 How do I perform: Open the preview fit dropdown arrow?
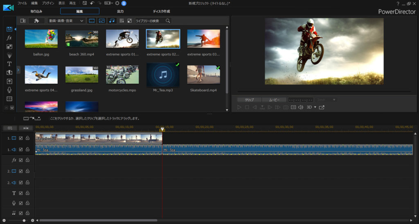pyautogui.click(x=334, y=100)
